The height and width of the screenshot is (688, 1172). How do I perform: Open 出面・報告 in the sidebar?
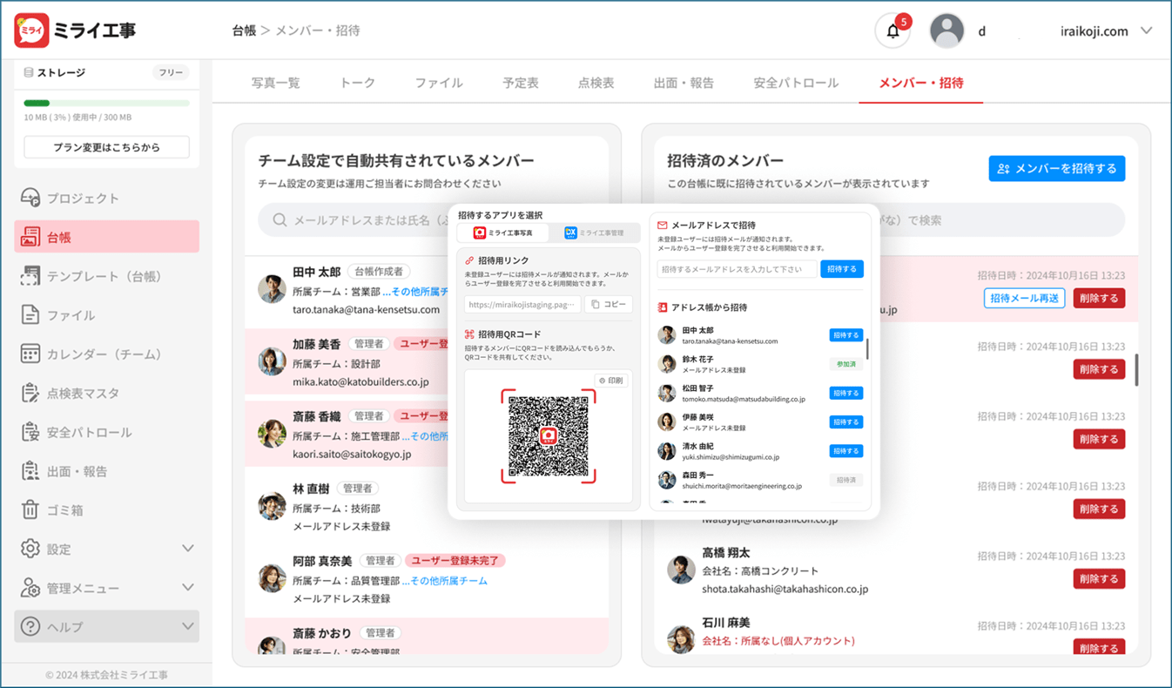(106, 472)
